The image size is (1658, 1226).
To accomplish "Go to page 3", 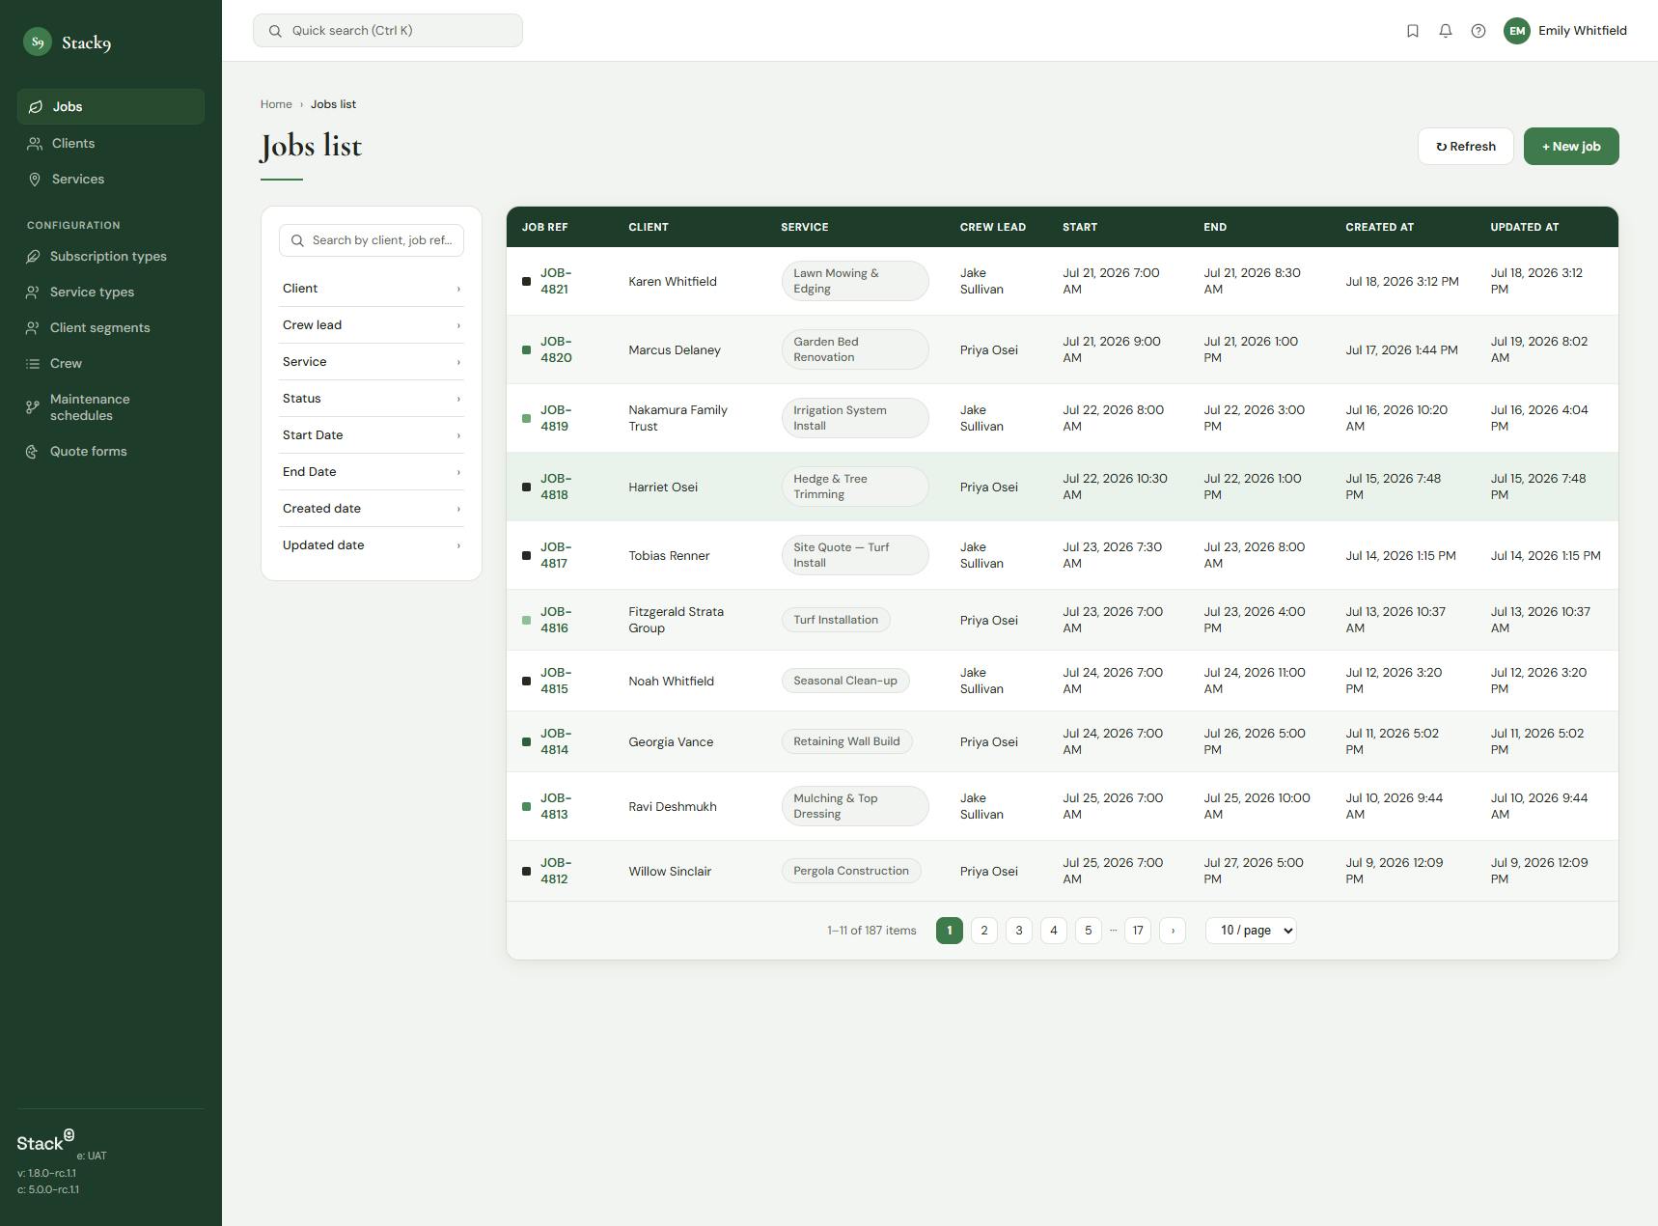I will tap(1019, 931).
